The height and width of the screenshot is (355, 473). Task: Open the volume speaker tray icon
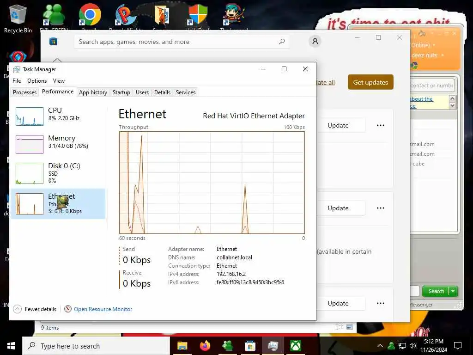(x=413, y=346)
